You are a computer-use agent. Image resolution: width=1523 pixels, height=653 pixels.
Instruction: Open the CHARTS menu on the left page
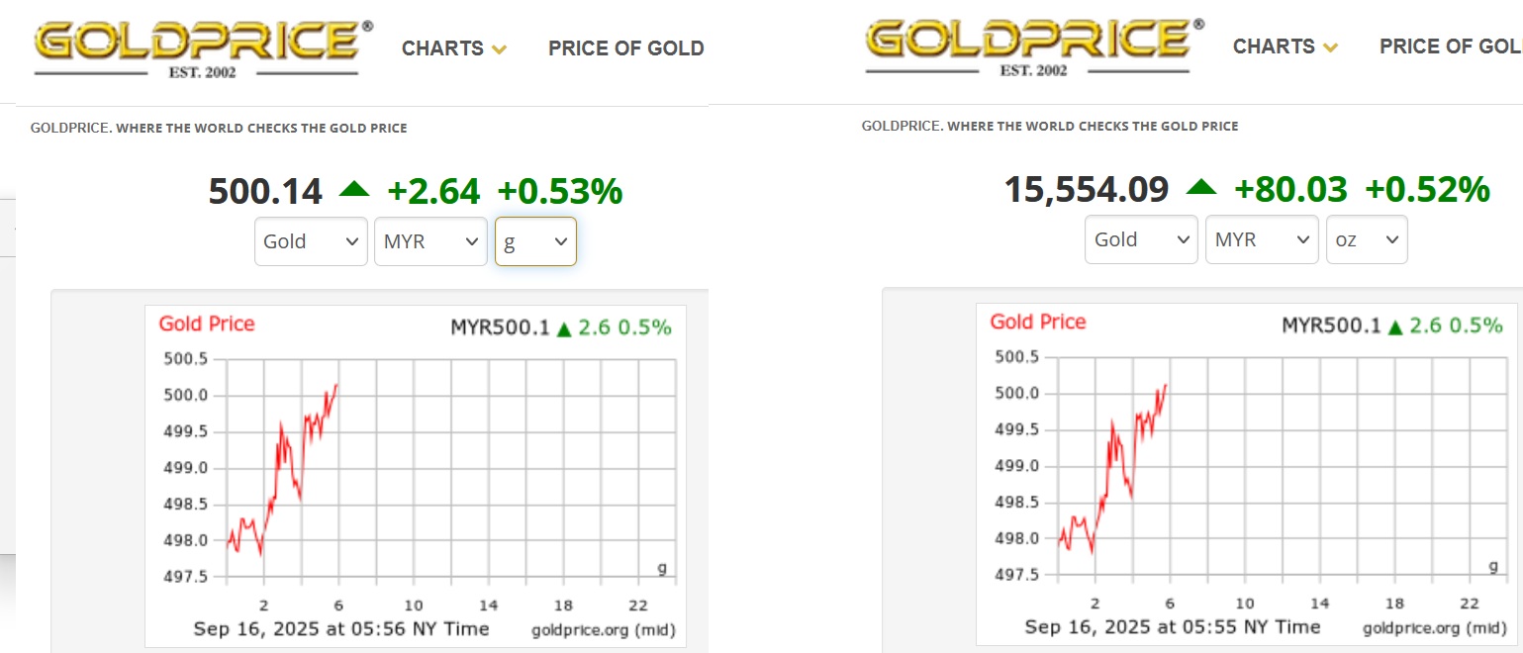[442, 48]
